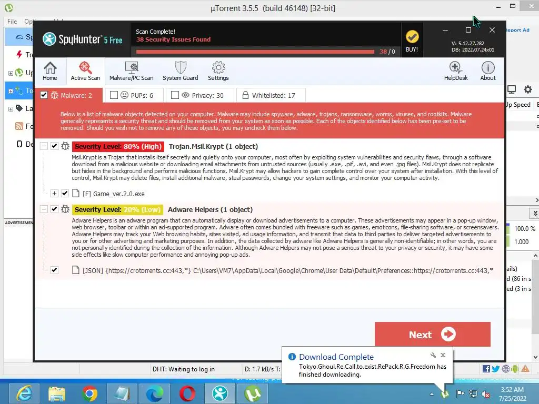Collapse the Trojan.Msil.Krypt group

(x=44, y=146)
